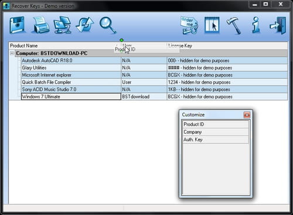Click the BCGX key in Windows 7 row
293x215 pixels.
point(227,96)
